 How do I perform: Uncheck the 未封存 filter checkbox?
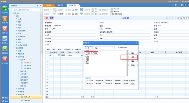click(130, 80)
